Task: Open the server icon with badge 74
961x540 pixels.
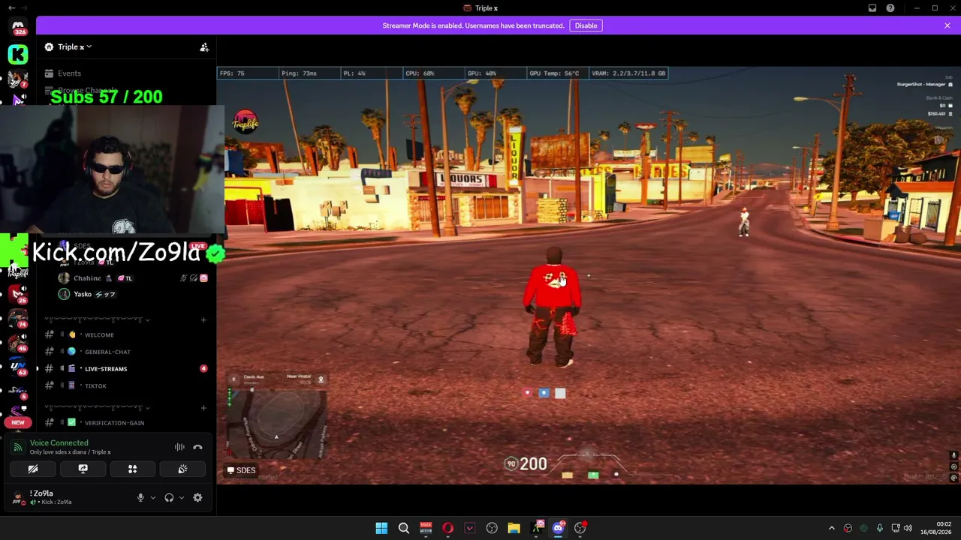Action: 18,319
